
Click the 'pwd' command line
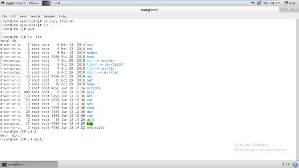tap(17, 29)
